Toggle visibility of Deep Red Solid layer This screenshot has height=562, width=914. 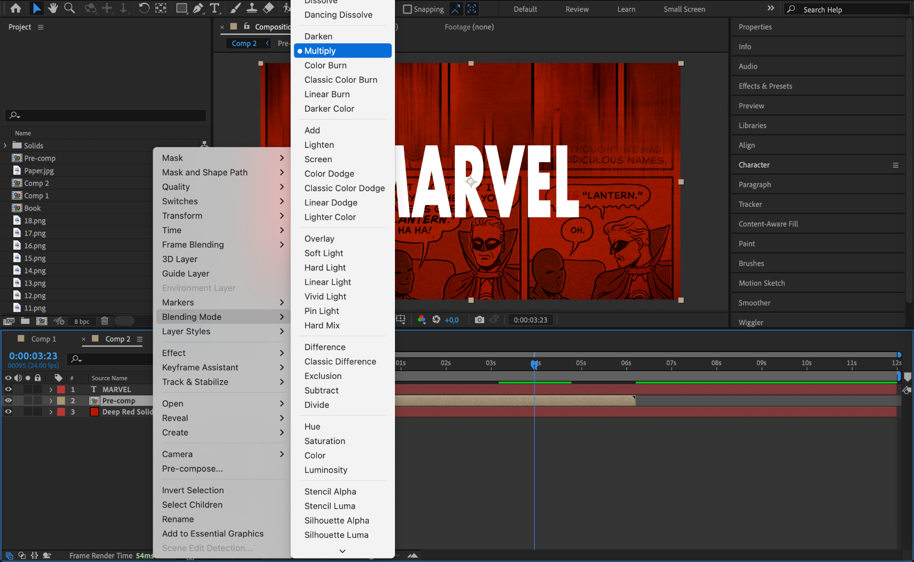coord(8,412)
